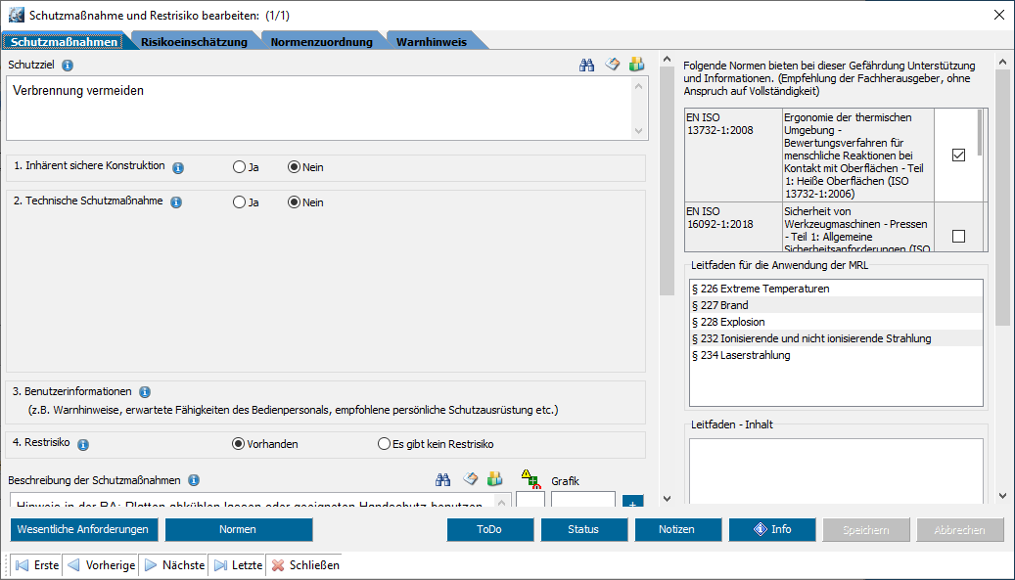Click the ToDo button
Viewport: 1015px width, 580px height.
tap(489, 529)
